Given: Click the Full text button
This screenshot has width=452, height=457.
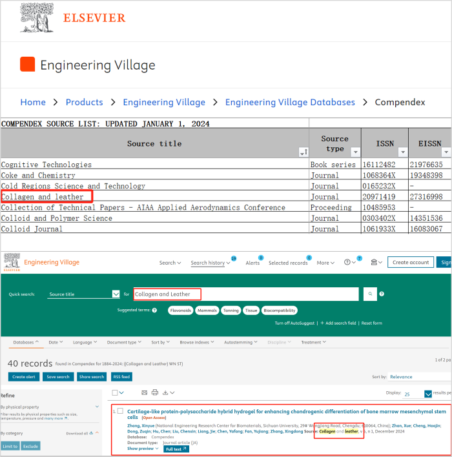Looking at the screenshot, I should point(176,449).
